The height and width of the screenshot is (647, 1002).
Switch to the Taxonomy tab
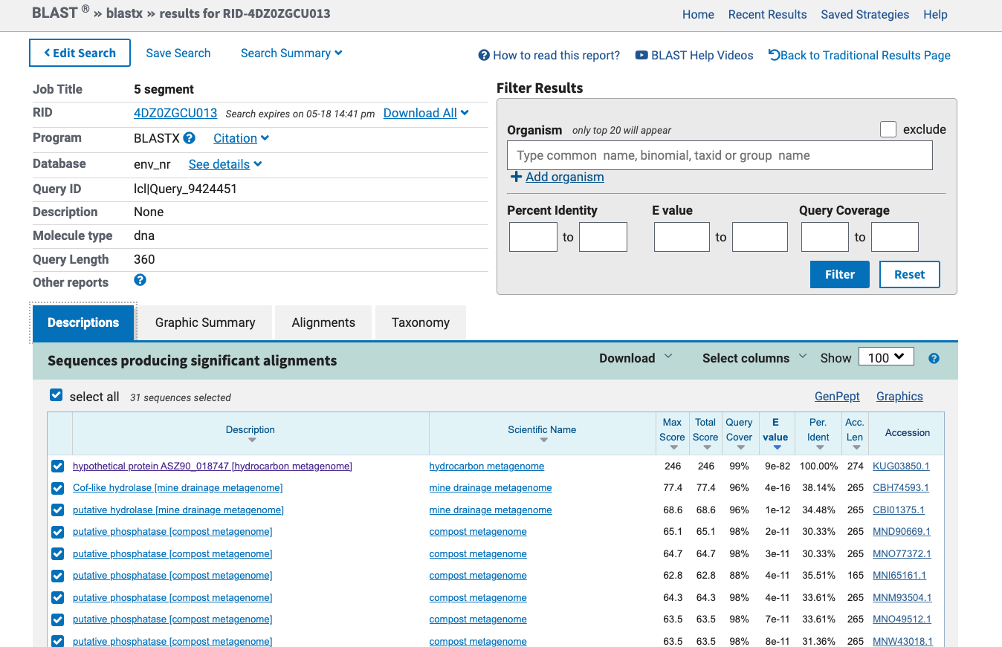tap(421, 322)
